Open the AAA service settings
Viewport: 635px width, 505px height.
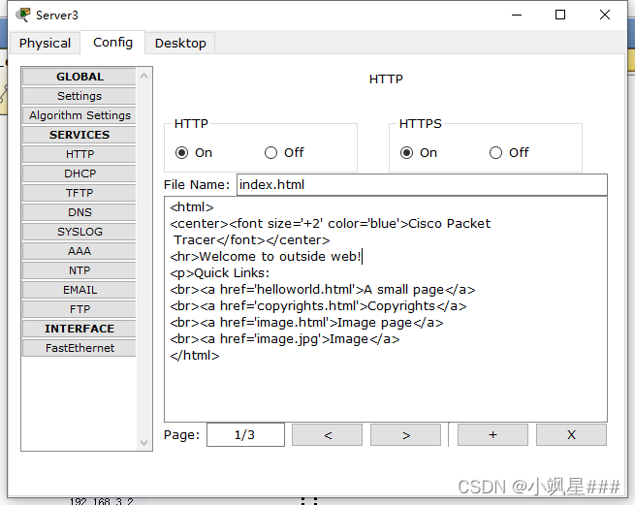click(79, 251)
